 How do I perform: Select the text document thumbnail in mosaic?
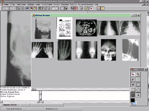pyautogui.click(x=65, y=28)
